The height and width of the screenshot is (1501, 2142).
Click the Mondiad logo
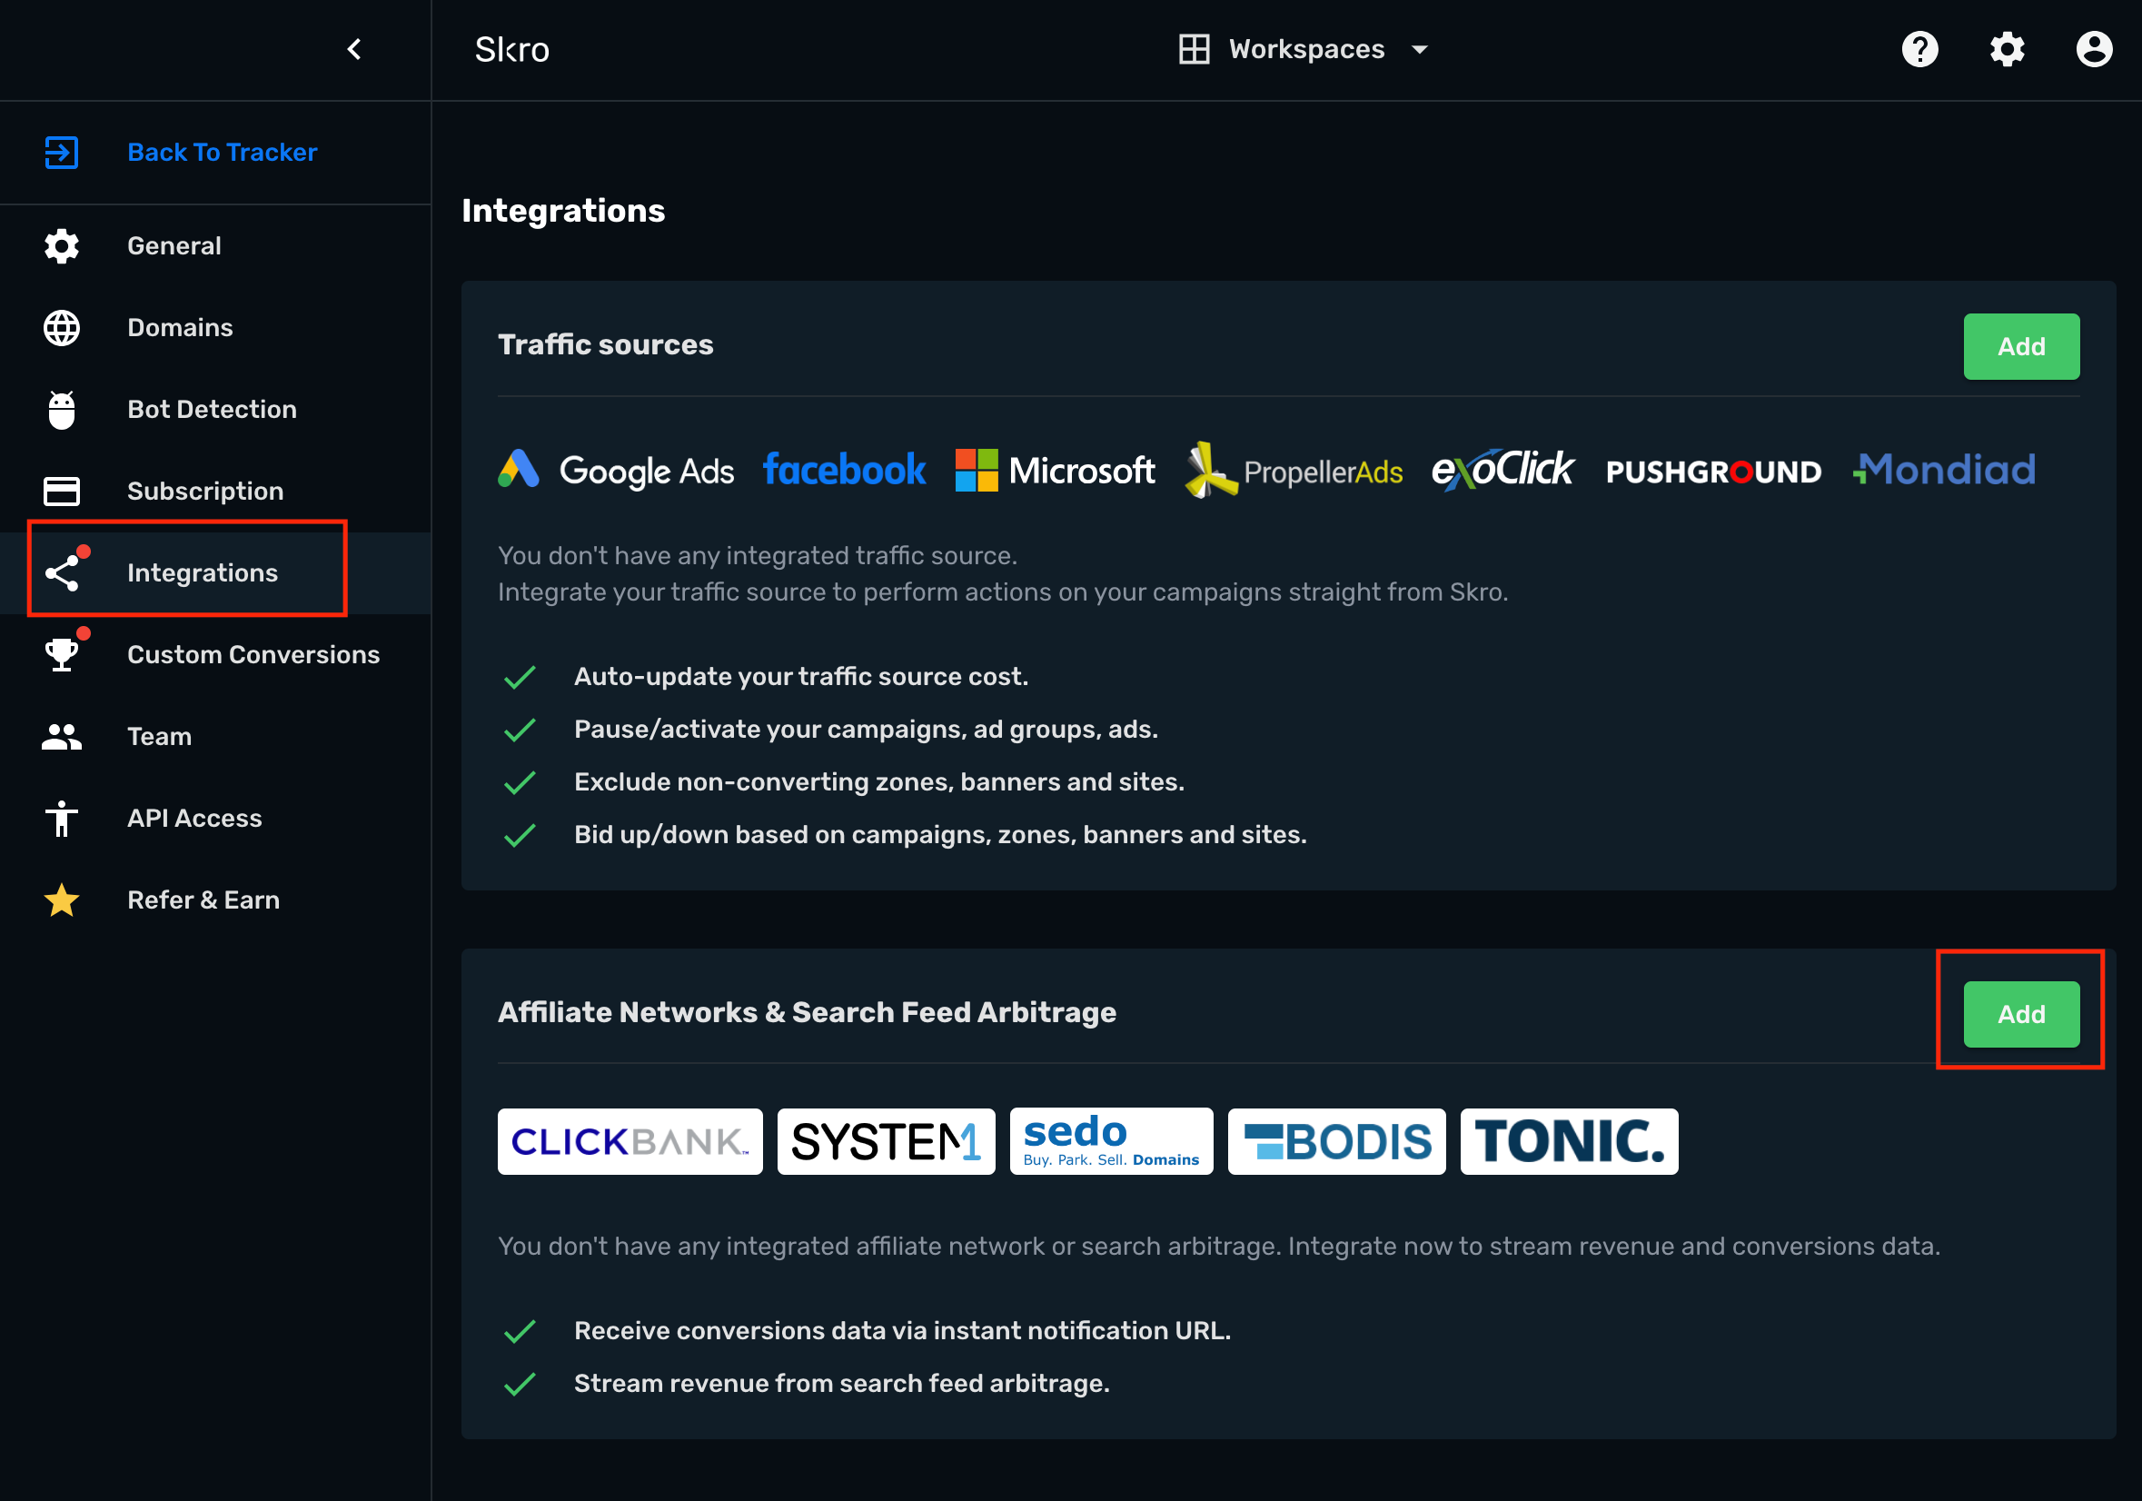click(x=1944, y=469)
